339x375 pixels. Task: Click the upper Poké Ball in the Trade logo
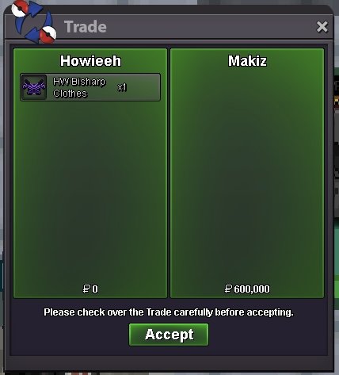tap(20, 8)
